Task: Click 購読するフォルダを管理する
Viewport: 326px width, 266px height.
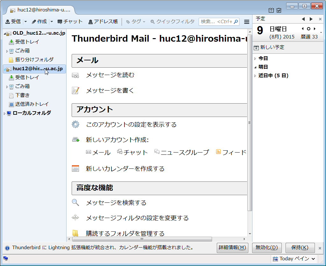Action: 125,233
